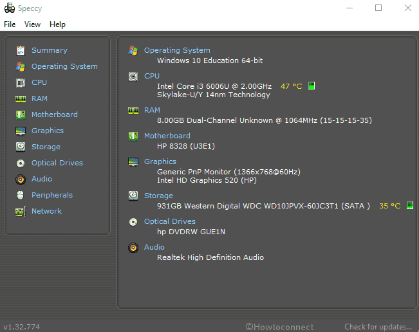Click the RAM stick icon in sidebar
Viewport: 419px width, 332px height.
[21, 99]
